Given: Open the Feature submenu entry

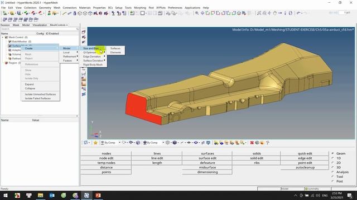Looking at the screenshot, I should 69,61.
